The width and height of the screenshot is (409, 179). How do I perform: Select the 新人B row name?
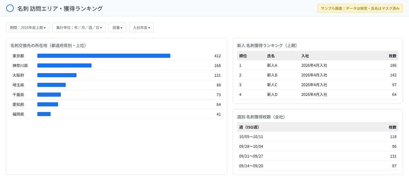coord(272,75)
